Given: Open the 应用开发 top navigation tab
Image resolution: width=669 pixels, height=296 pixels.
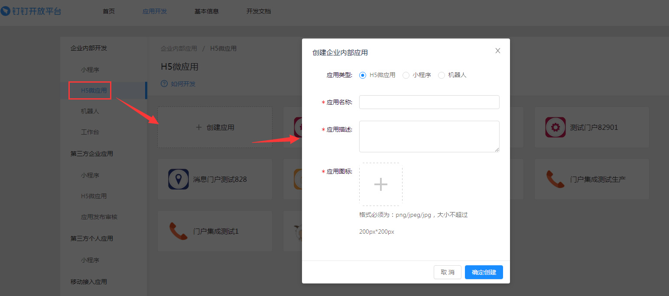Looking at the screenshot, I should pyautogui.click(x=155, y=11).
